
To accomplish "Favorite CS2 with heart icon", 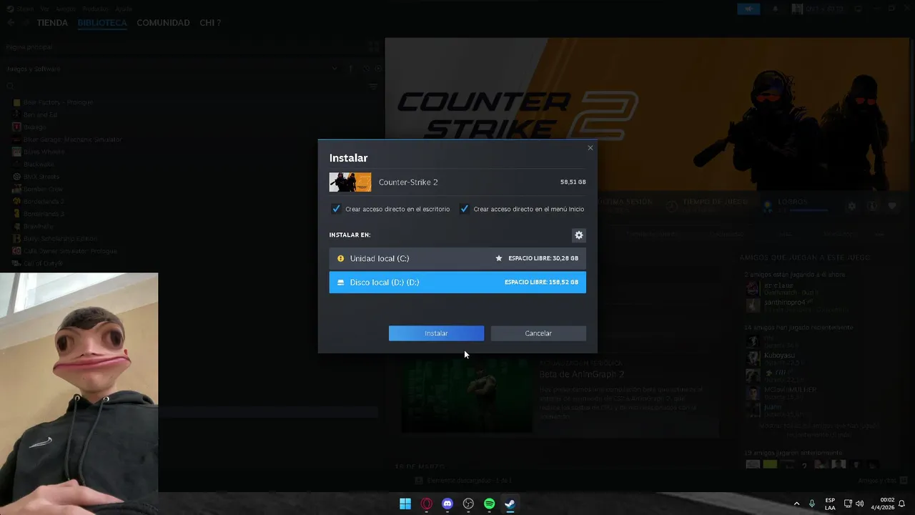I will pos(892,206).
